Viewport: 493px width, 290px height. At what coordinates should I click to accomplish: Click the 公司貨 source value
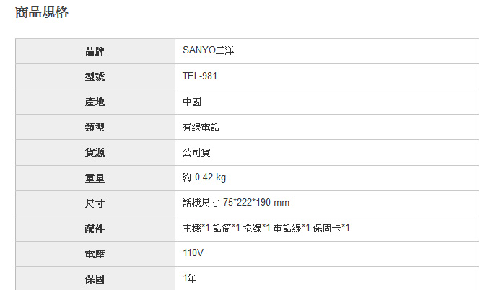pyautogui.click(x=196, y=152)
